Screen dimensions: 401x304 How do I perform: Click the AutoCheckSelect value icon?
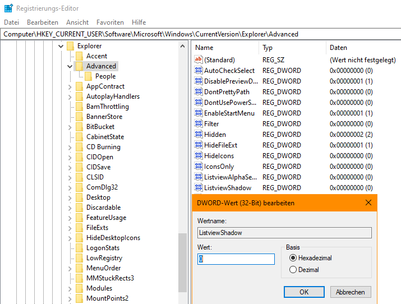click(x=199, y=70)
